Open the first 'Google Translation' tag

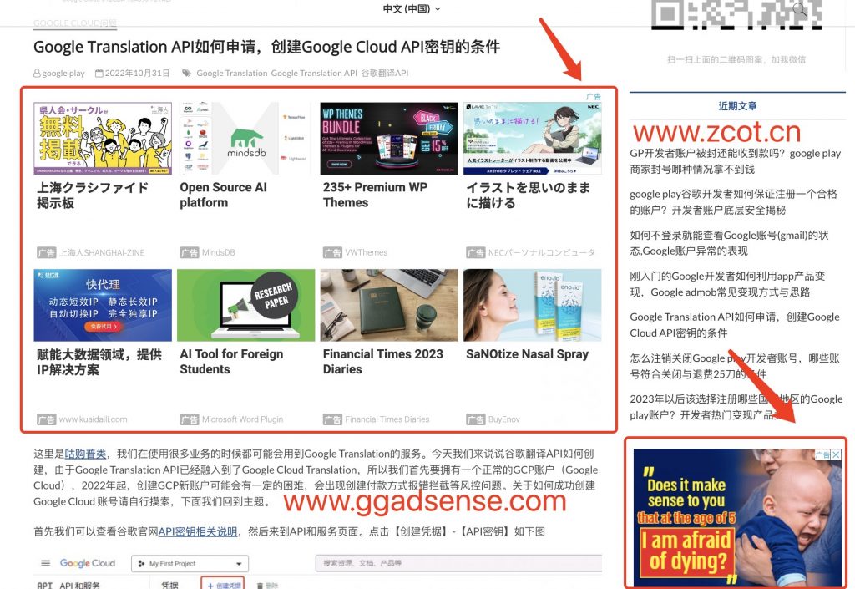tap(232, 73)
